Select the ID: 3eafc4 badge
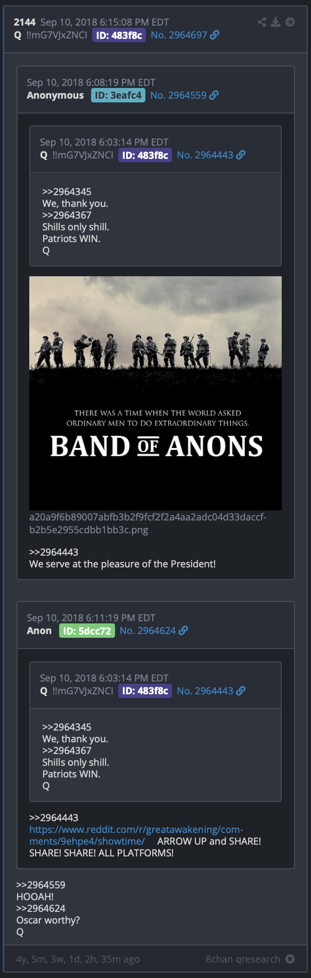311x978 pixels. coord(118,95)
